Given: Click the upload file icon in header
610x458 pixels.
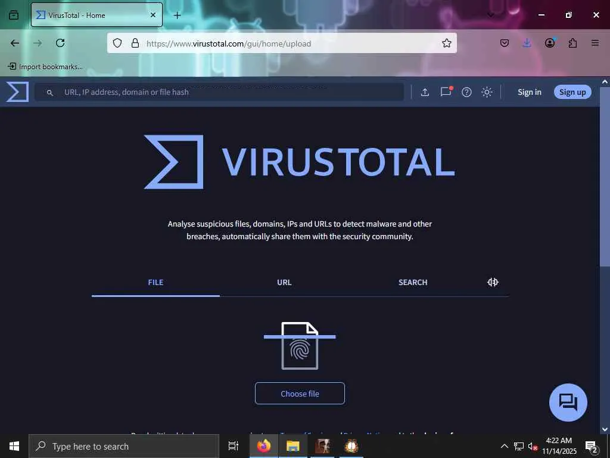Looking at the screenshot, I should 425,92.
